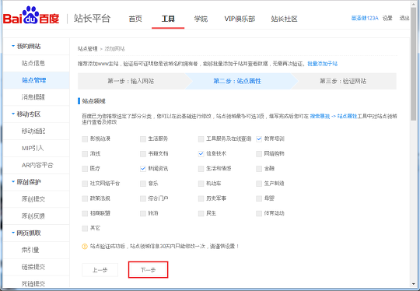
Task: Click step 第三步：验证网站
Action: [x=343, y=81]
